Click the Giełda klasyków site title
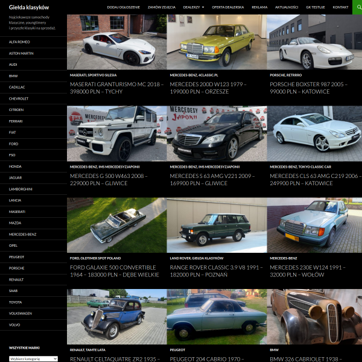Viewport: 362px width, 362px height. coord(29,7)
